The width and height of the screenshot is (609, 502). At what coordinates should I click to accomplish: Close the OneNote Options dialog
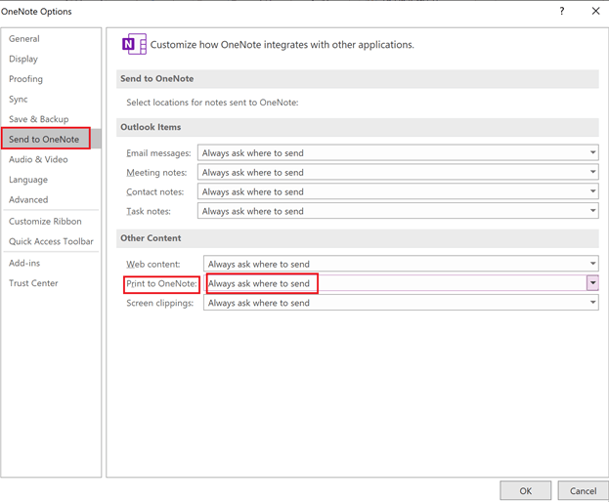click(x=595, y=11)
